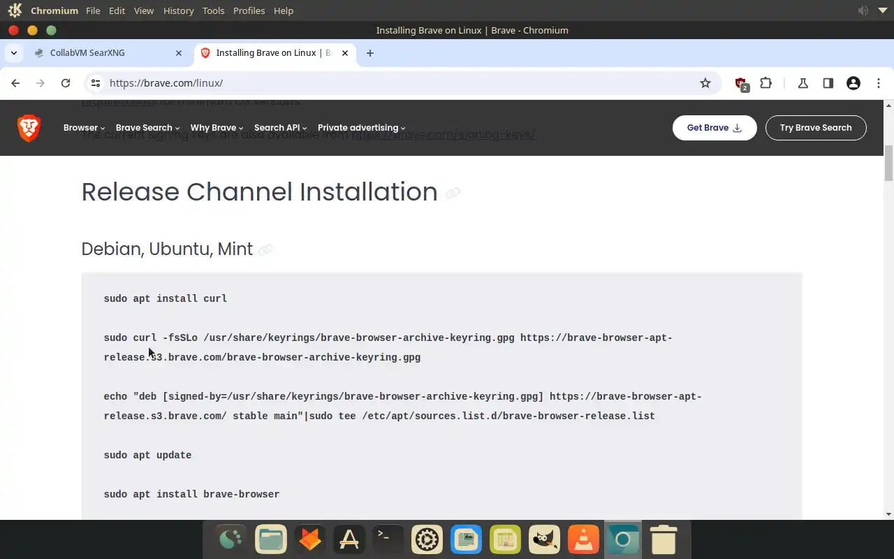
Task: Open the first green dock application
Action: pyautogui.click(x=231, y=539)
